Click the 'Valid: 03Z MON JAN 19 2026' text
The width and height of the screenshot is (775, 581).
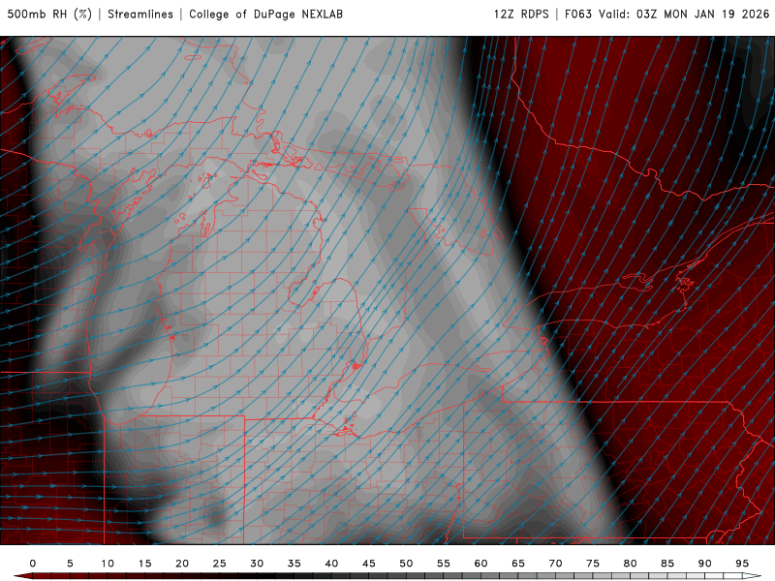[x=684, y=15]
